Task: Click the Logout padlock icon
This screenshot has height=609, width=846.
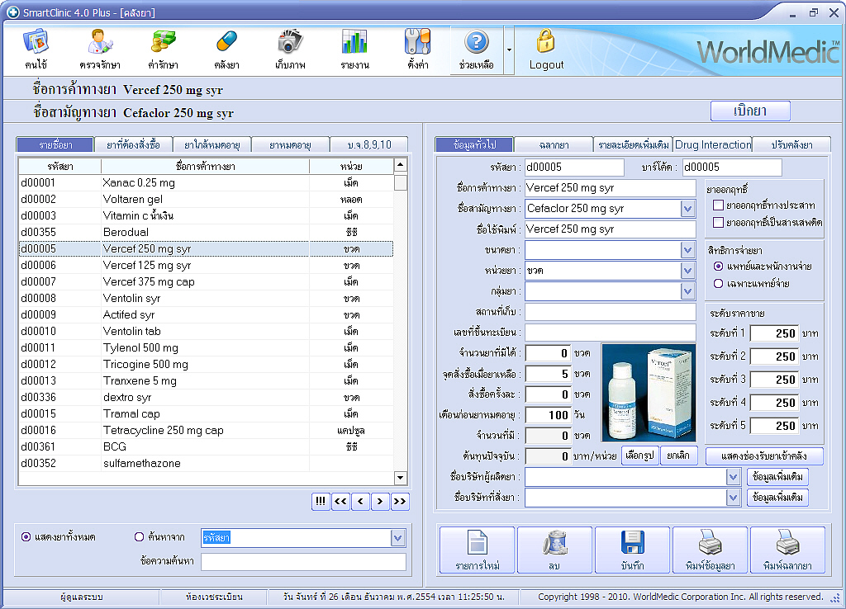Action: (546, 49)
